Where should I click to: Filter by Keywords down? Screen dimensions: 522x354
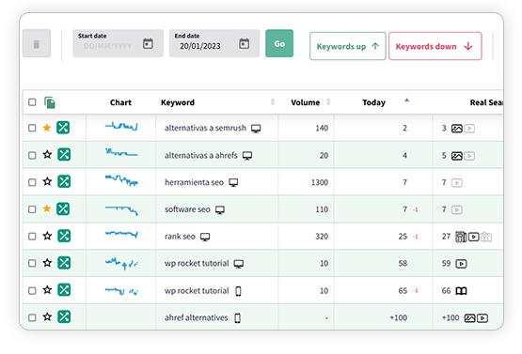435,46
